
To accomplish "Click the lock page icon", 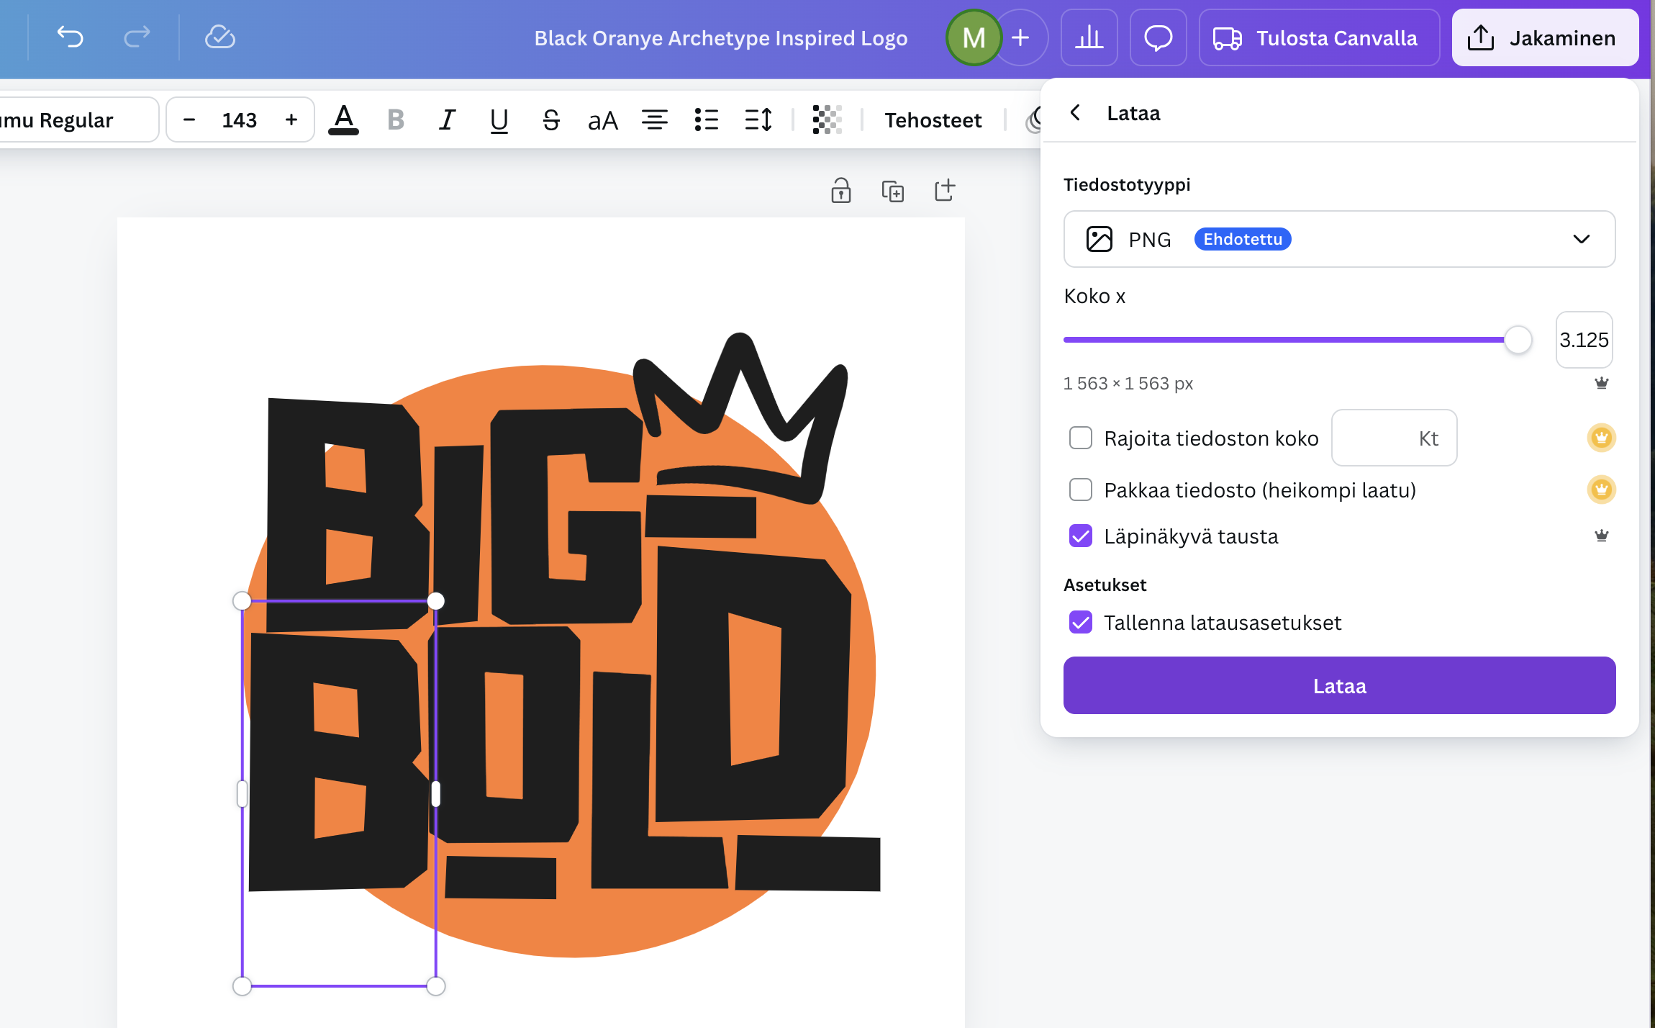I will [840, 191].
